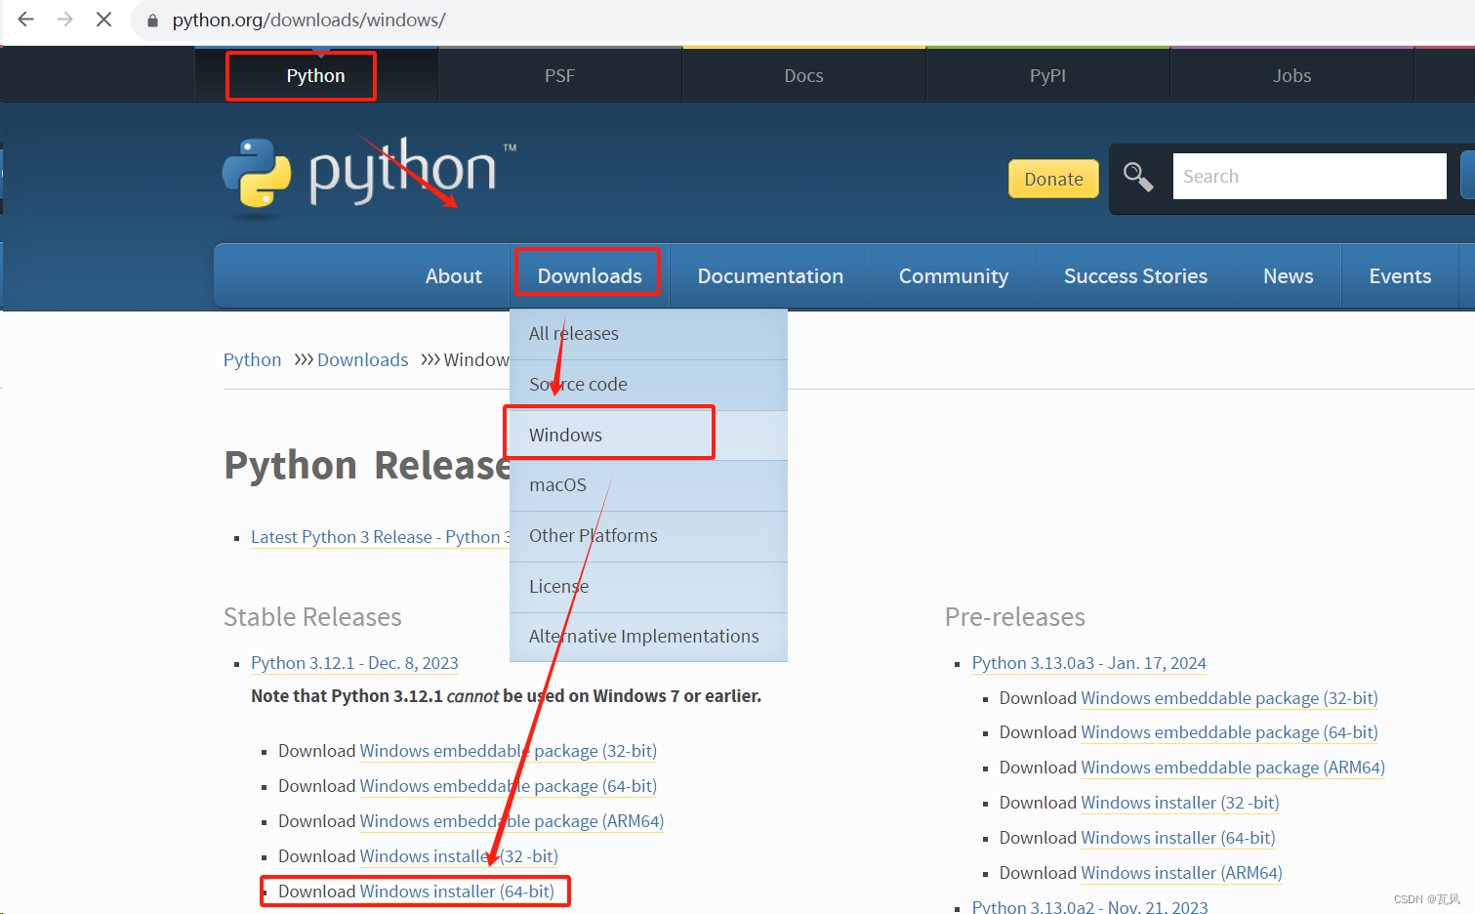Click the lock icon in address bar
Image resolution: width=1475 pixels, height=914 pixels.
coord(152,21)
